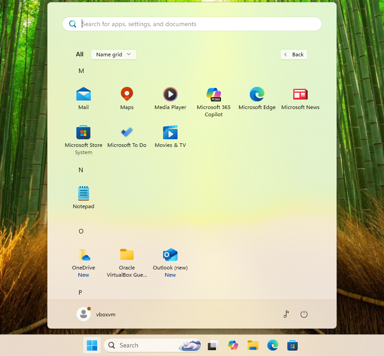384x356 pixels.
Task: Open Microsoft Store from the taskbar
Action: (292, 345)
